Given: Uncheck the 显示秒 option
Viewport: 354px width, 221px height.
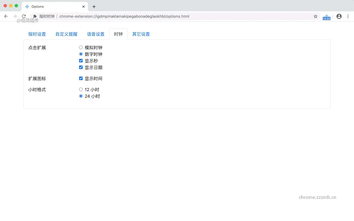Looking at the screenshot, I should pos(81,60).
